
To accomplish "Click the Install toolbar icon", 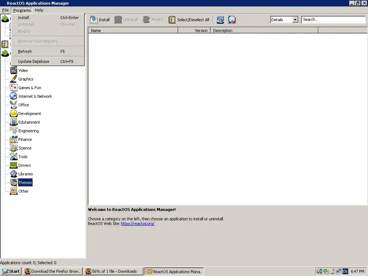I will coord(94,20).
